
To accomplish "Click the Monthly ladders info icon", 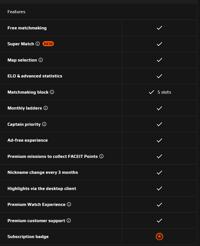I will click(x=46, y=108).
